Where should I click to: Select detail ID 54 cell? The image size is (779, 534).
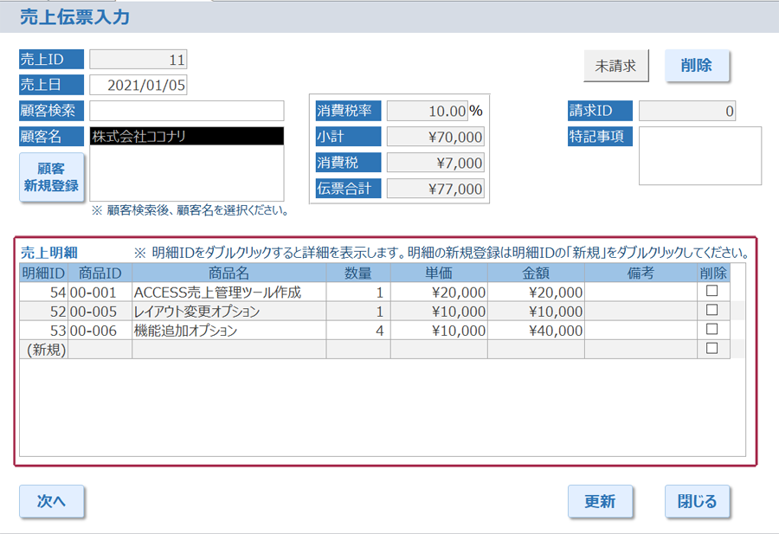click(45, 293)
